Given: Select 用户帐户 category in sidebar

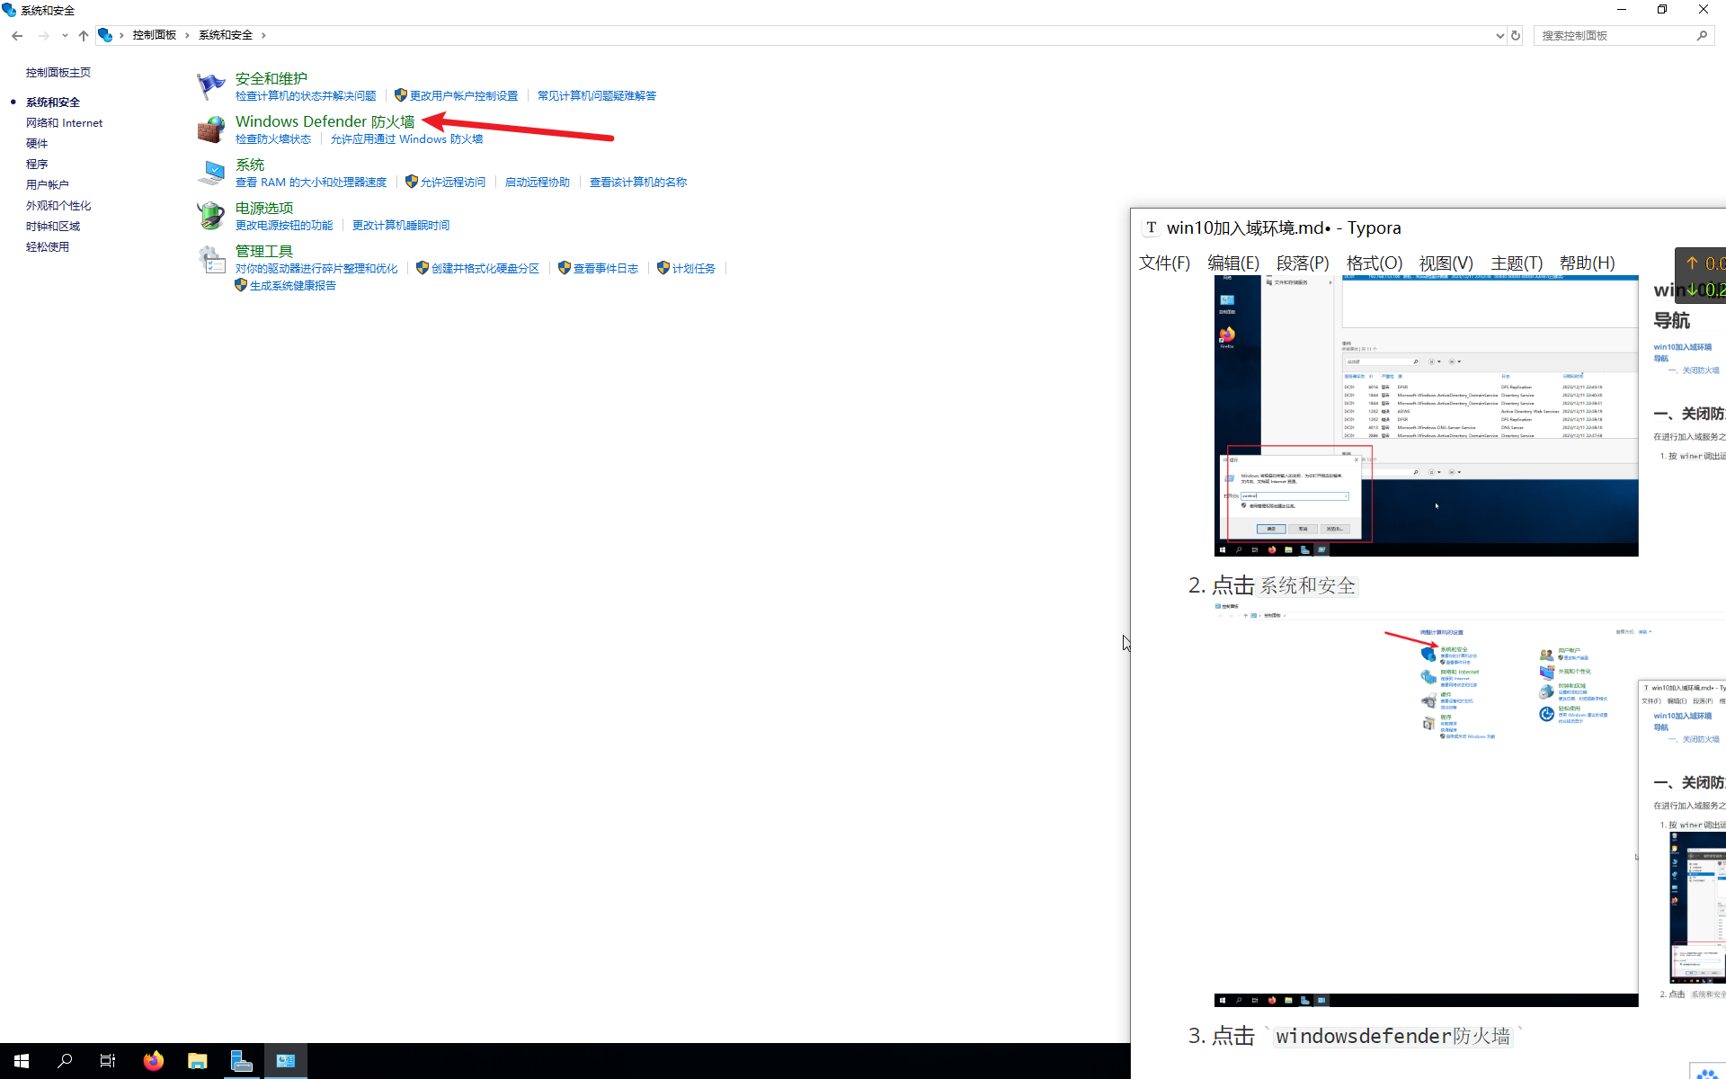Looking at the screenshot, I should point(48,184).
